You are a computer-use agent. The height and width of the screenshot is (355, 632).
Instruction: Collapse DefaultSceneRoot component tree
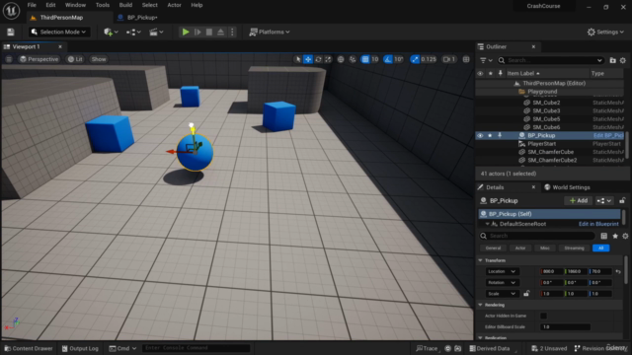click(x=487, y=224)
